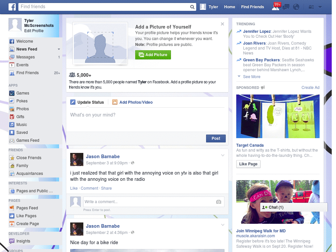Open audience globe on September 3 post

133,163
